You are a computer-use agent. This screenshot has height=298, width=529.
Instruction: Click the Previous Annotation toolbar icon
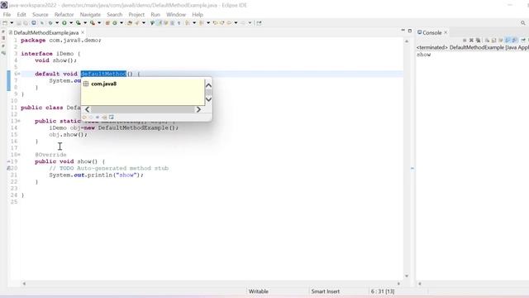coord(201,23)
